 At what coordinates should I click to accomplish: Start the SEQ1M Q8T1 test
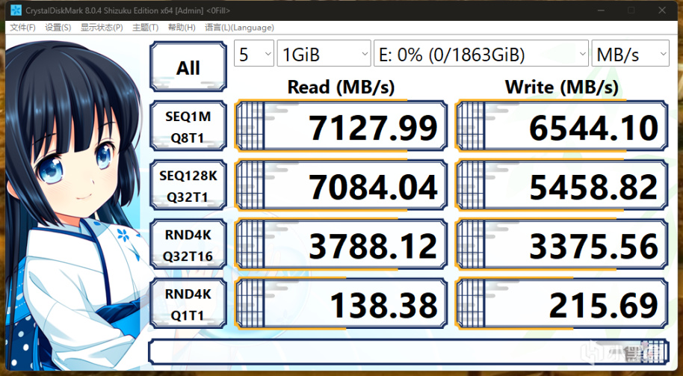point(188,126)
